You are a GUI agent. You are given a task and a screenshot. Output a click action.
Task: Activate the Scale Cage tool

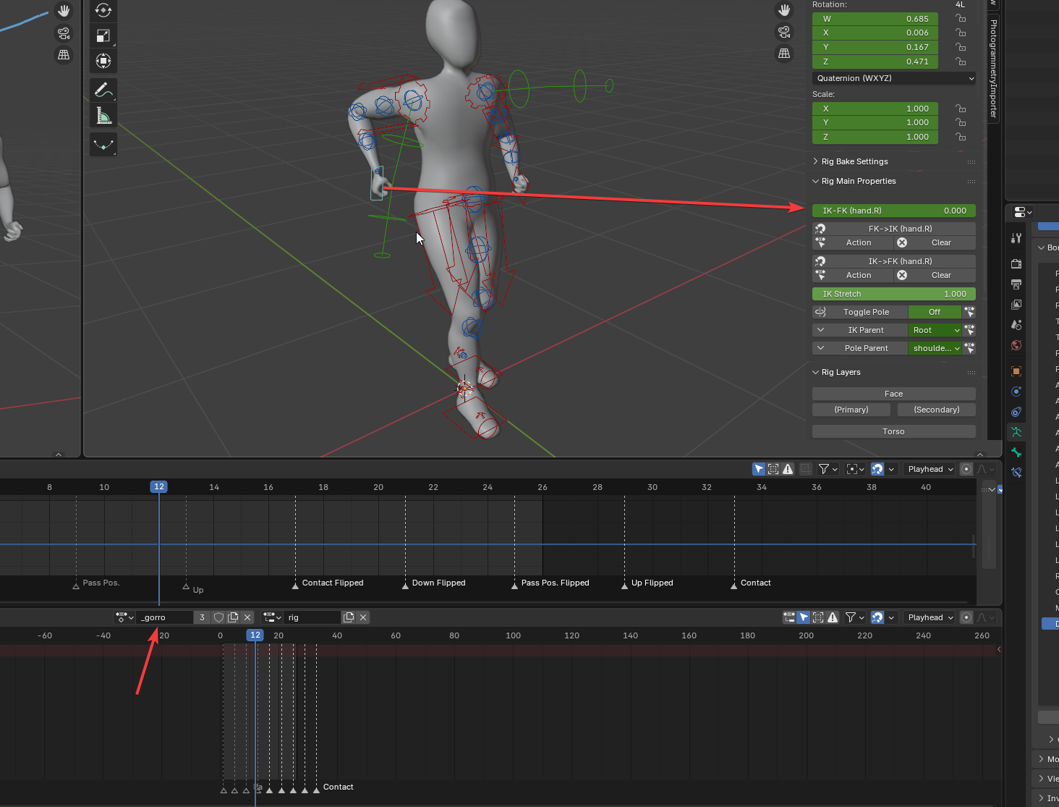(x=103, y=35)
